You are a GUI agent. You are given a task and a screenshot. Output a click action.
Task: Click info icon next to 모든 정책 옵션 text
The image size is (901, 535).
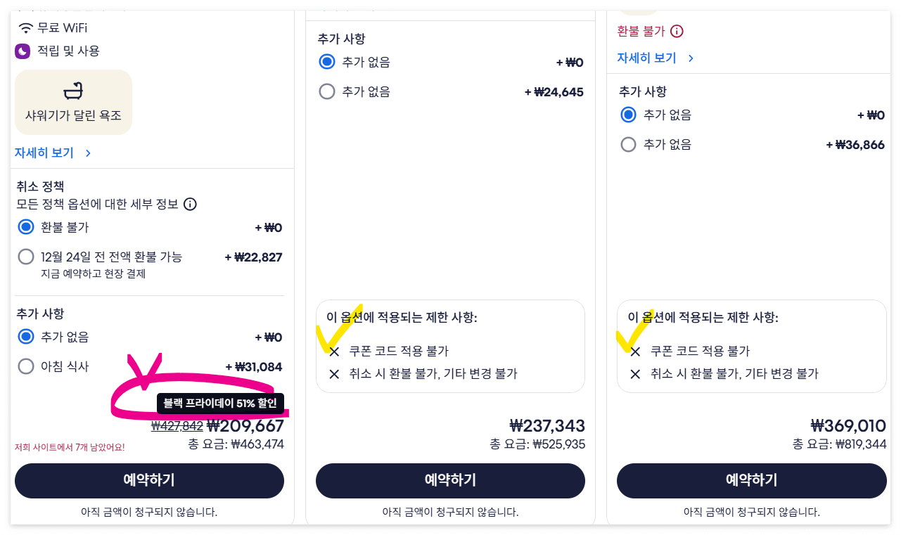pos(190,205)
